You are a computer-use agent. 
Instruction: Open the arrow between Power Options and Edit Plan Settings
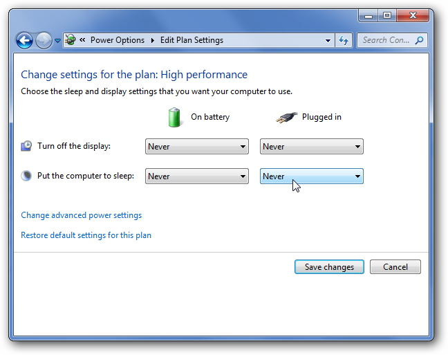coord(153,40)
